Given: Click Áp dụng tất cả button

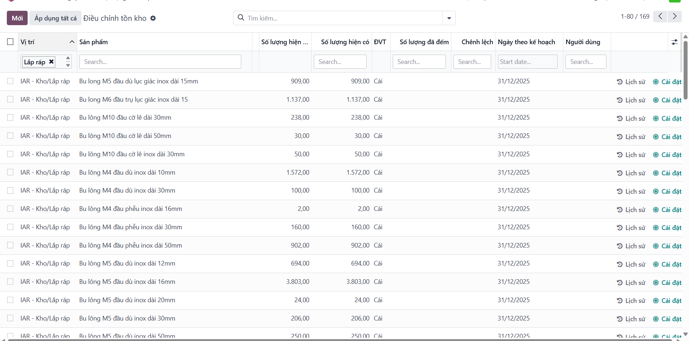Looking at the screenshot, I should click(x=55, y=18).
